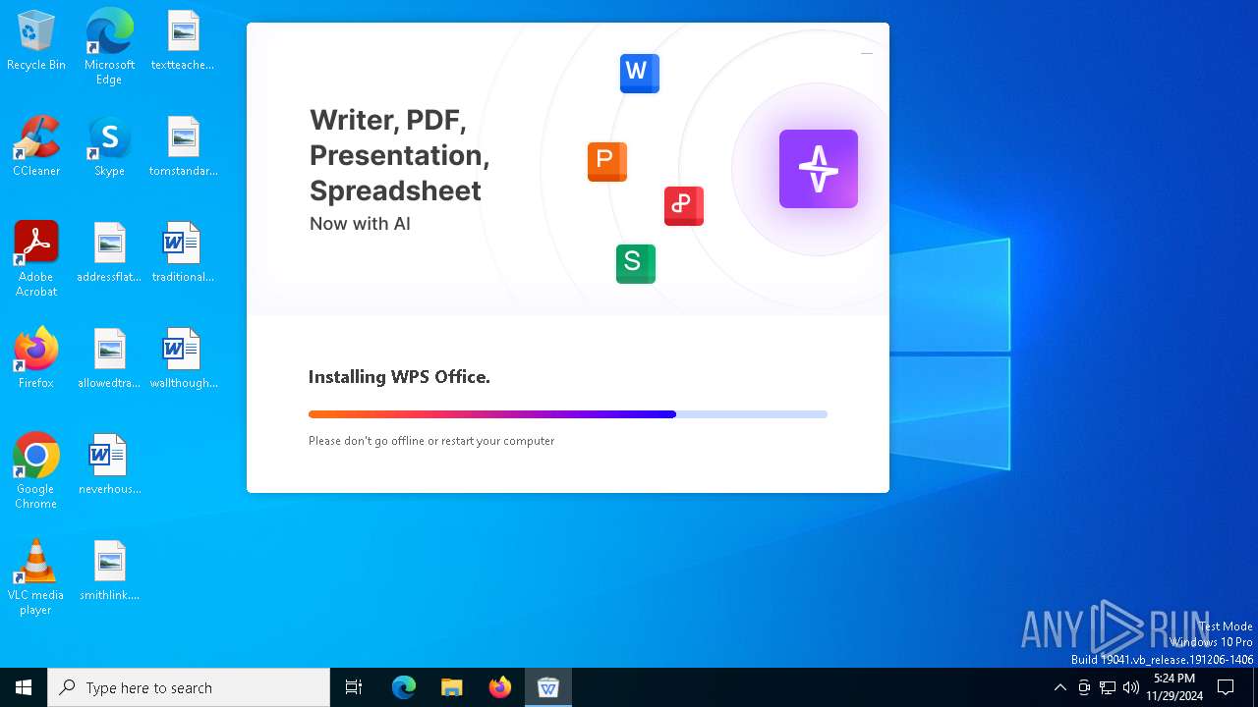Select the traditional... Word document
The width and height of the screenshot is (1258, 707).
pos(183,253)
